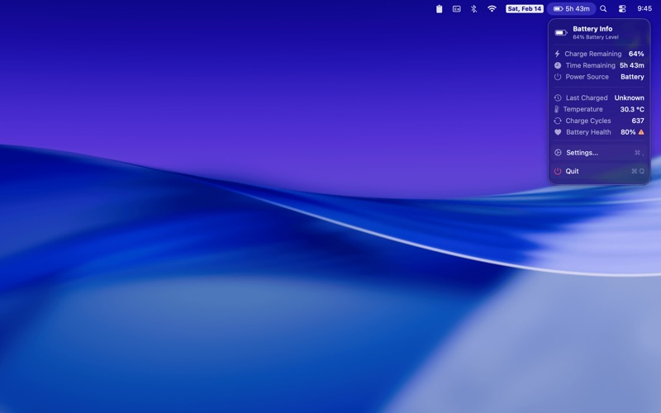661x413 pixels.
Task: Click the 80% battery health value
Action: click(628, 132)
